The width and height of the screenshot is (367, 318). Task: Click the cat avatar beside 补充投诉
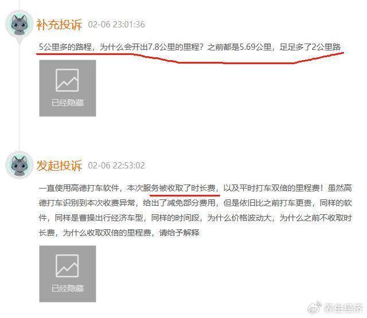click(x=19, y=24)
